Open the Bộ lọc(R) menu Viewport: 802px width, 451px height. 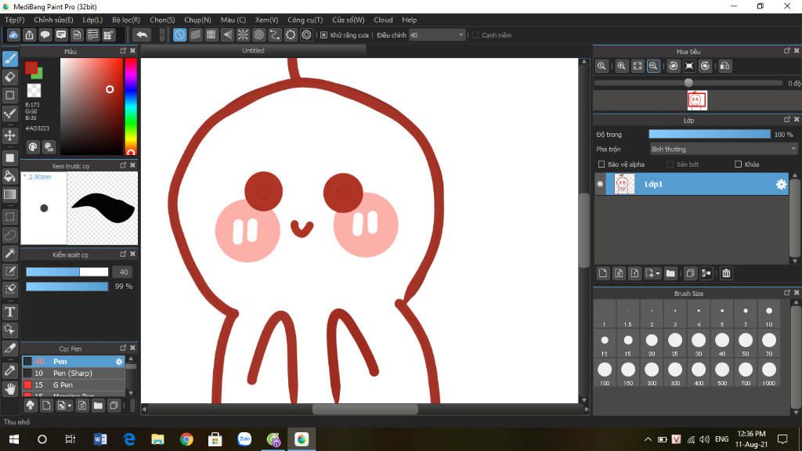pos(125,20)
